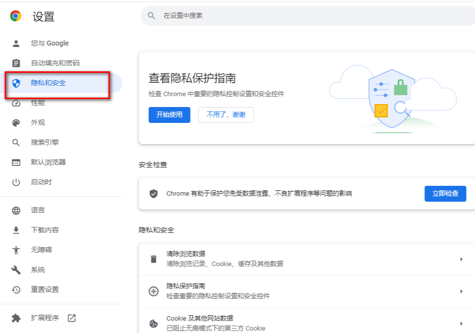
Task: Click the 在设置中搜索 search field
Action: click(308, 16)
